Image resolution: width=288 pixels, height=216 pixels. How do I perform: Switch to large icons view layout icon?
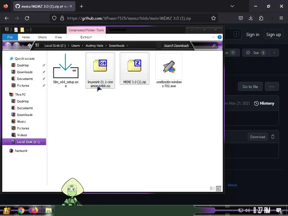click(x=219, y=188)
